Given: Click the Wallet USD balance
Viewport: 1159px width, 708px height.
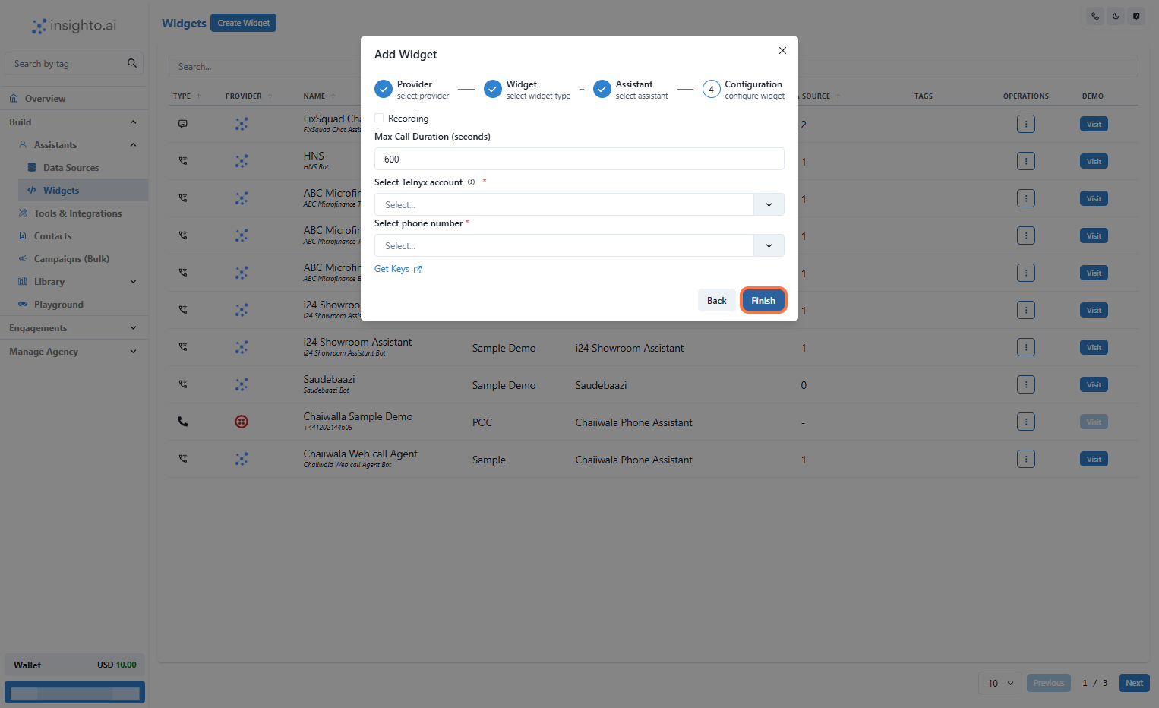Looking at the screenshot, I should pos(116,665).
